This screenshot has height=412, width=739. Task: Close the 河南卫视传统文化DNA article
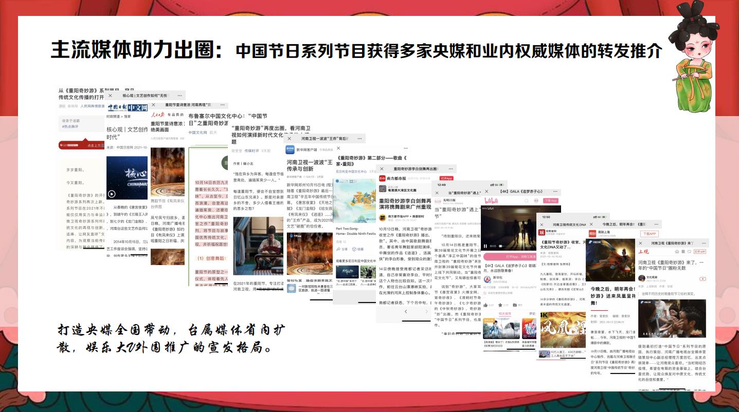coord(543,224)
